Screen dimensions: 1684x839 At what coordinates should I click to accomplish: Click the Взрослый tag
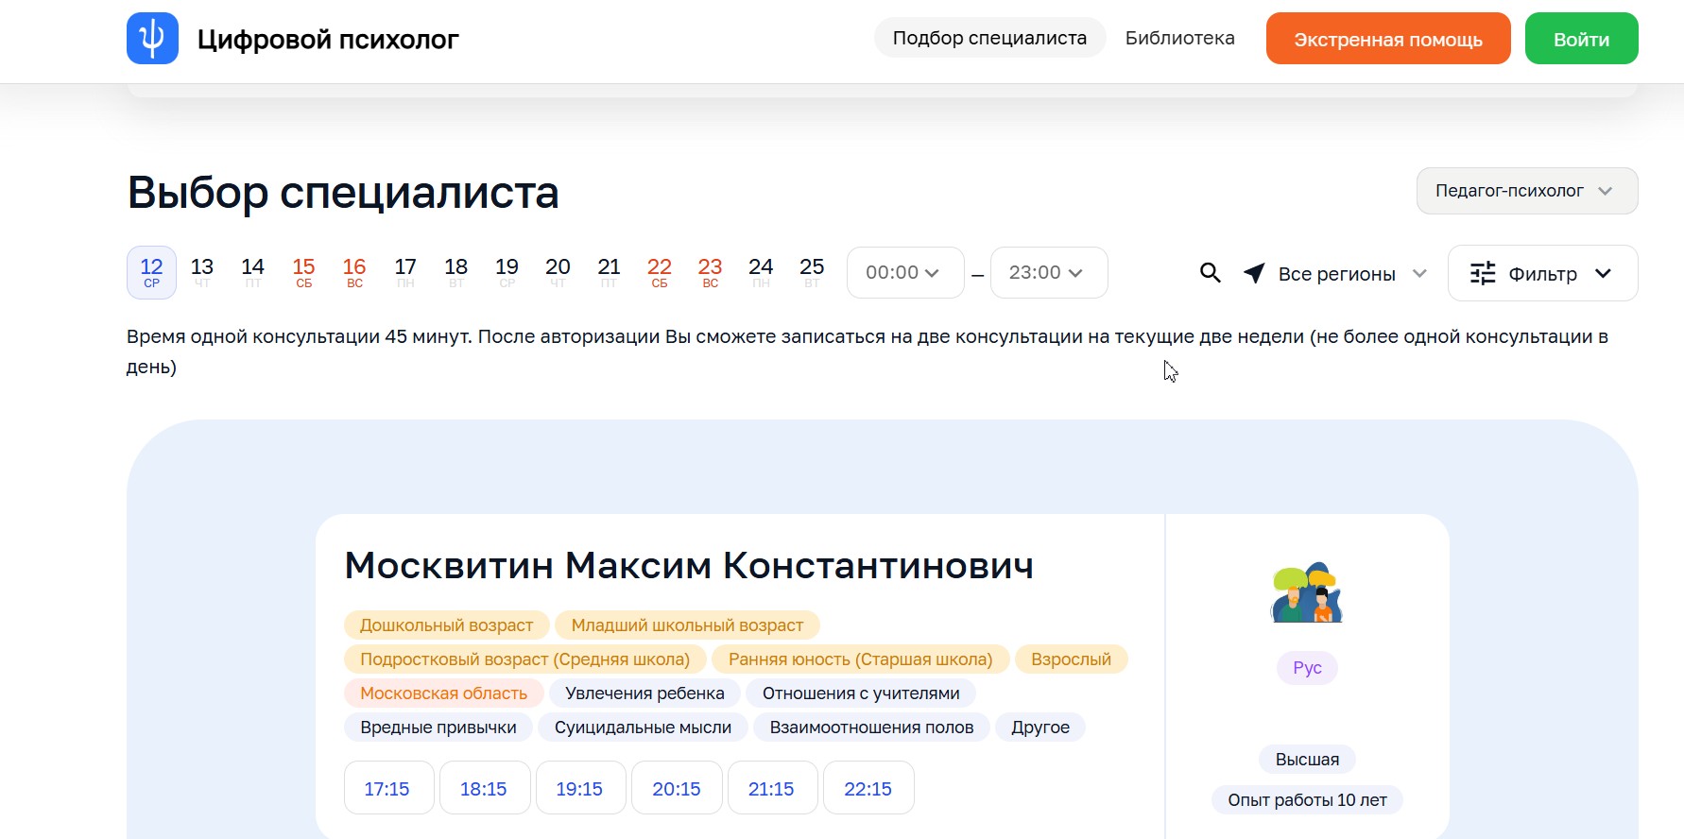click(x=1071, y=659)
